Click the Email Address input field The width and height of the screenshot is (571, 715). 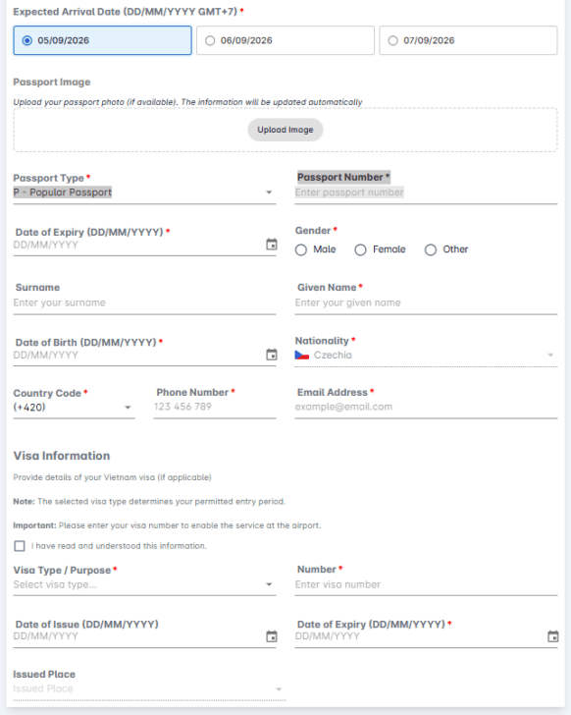pyautogui.click(x=426, y=407)
